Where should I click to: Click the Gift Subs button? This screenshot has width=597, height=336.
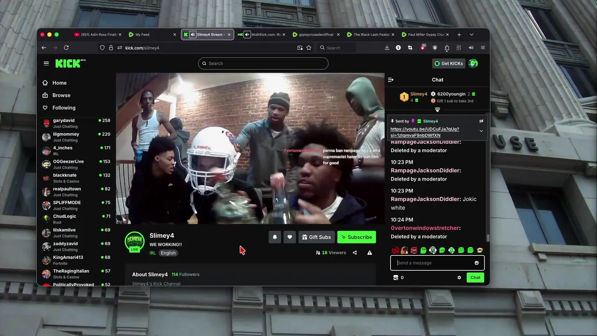pyautogui.click(x=316, y=237)
